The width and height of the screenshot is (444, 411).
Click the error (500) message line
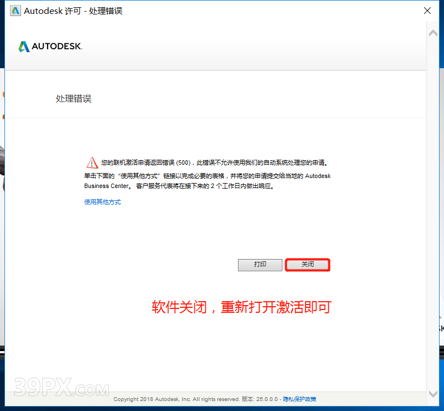click(215, 163)
